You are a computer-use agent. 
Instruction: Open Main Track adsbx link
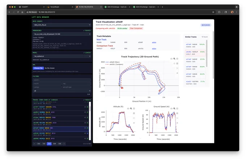(154, 42)
